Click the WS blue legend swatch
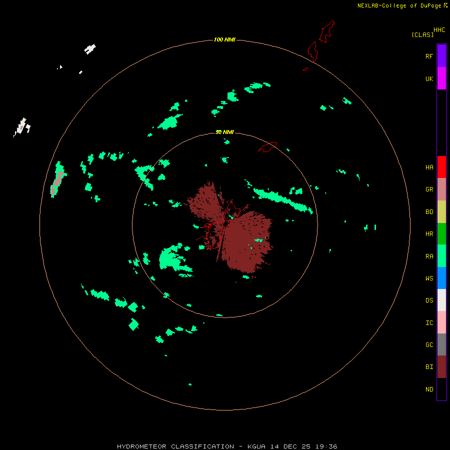 [x=441, y=278]
